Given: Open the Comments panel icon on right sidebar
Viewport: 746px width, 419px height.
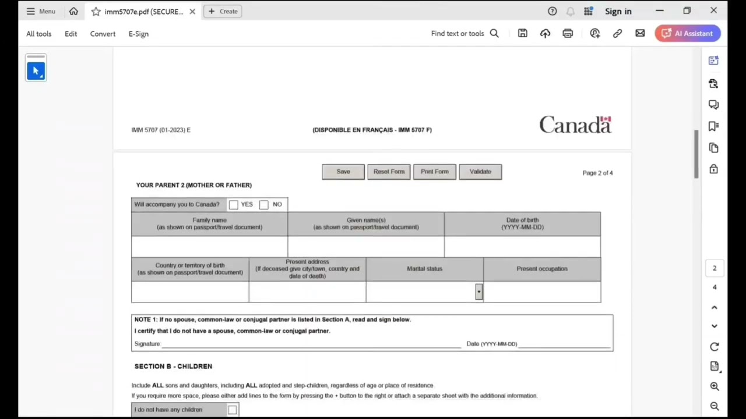Looking at the screenshot, I should [x=714, y=104].
